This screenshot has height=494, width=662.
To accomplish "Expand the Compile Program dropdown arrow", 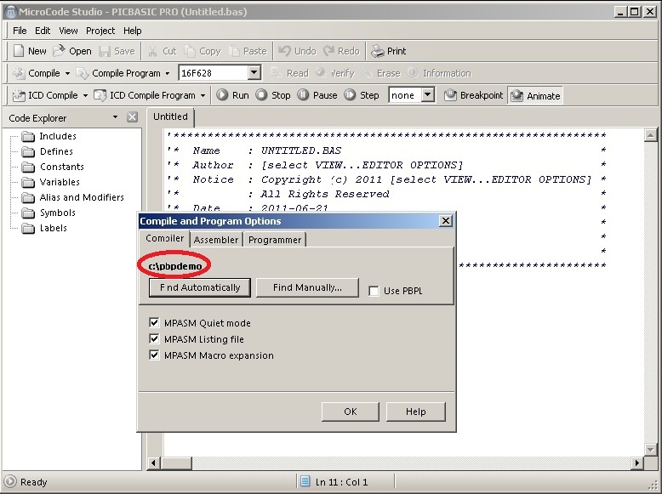I will click(x=168, y=74).
